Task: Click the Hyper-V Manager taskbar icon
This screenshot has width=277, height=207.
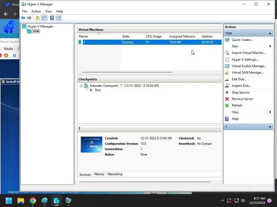Action: point(57,201)
